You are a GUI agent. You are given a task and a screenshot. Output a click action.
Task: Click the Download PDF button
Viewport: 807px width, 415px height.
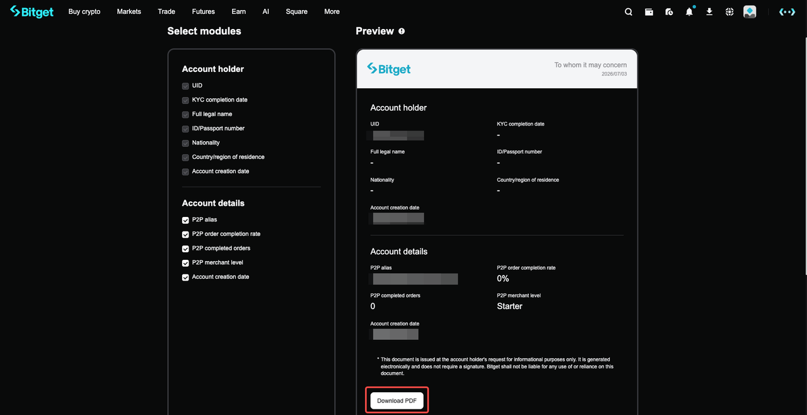(397, 400)
